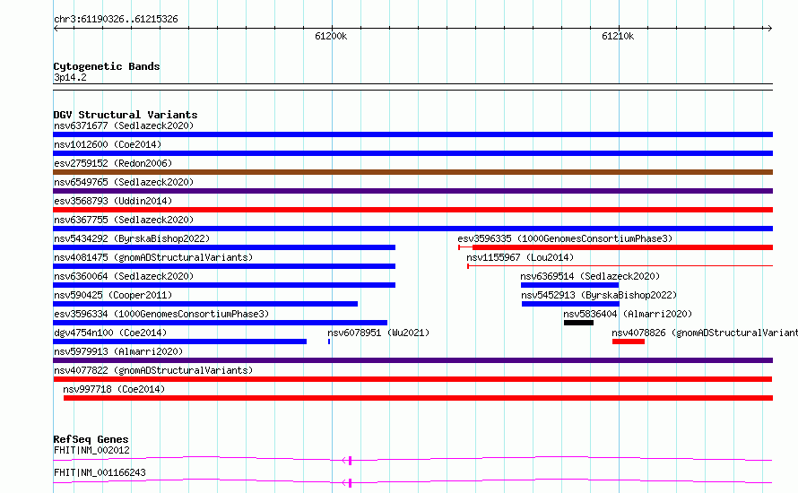Open nsv997718 (Coe2014) label
The height and width of the screenshot is (493, 798).
point(114,389)
